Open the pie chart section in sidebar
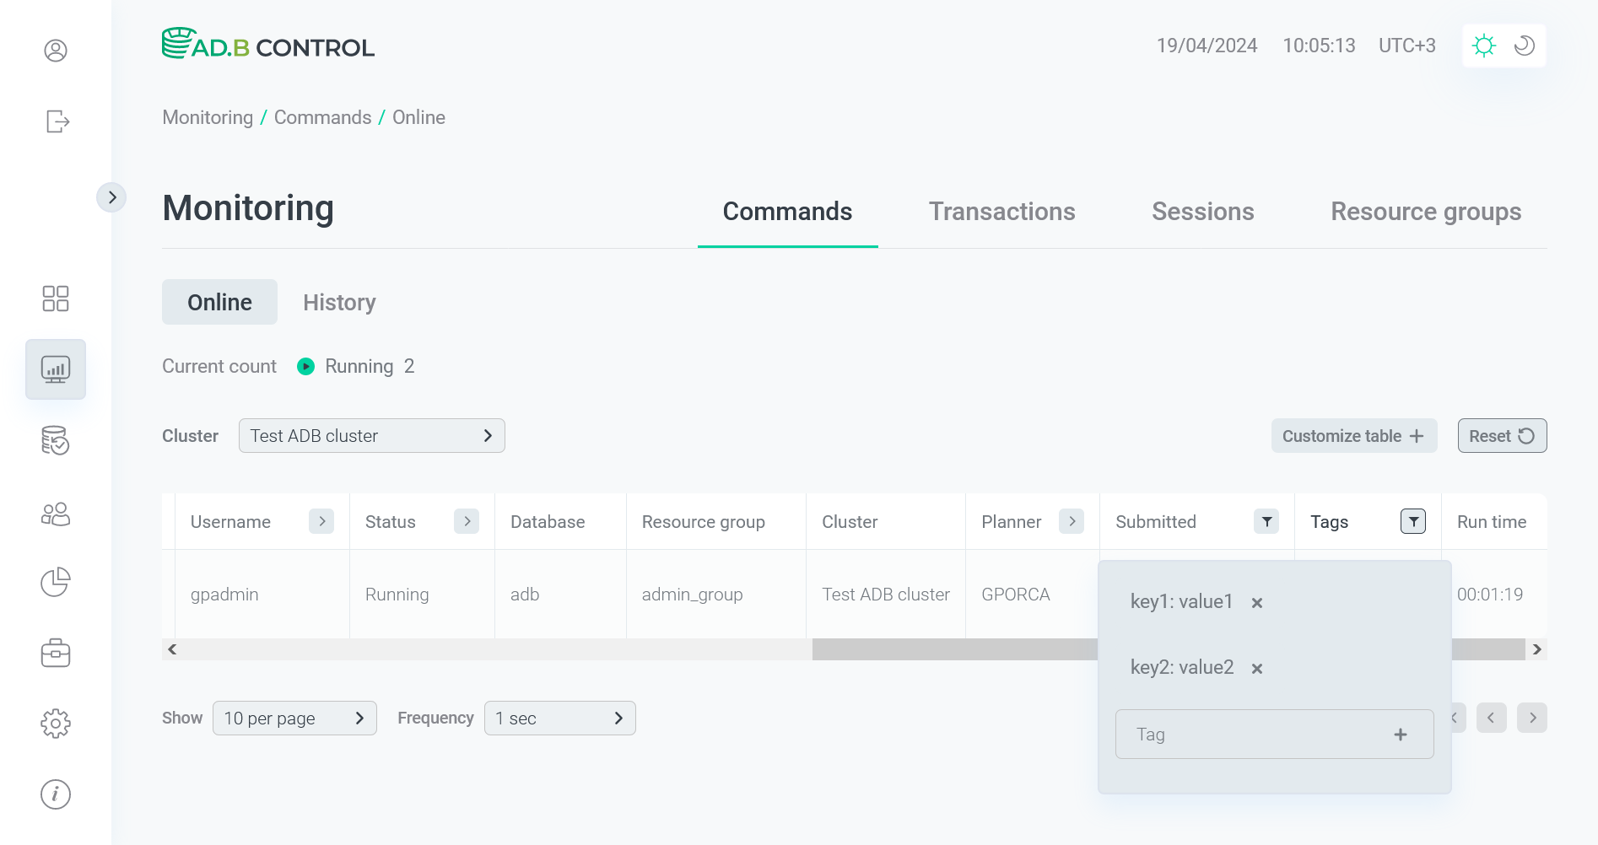Image resolution: width=1598 pixels, height=845 pixels. click(x=55, y=582)
